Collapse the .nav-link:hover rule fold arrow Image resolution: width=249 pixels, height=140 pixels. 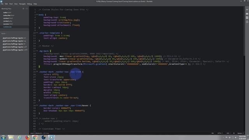(37, 105)
